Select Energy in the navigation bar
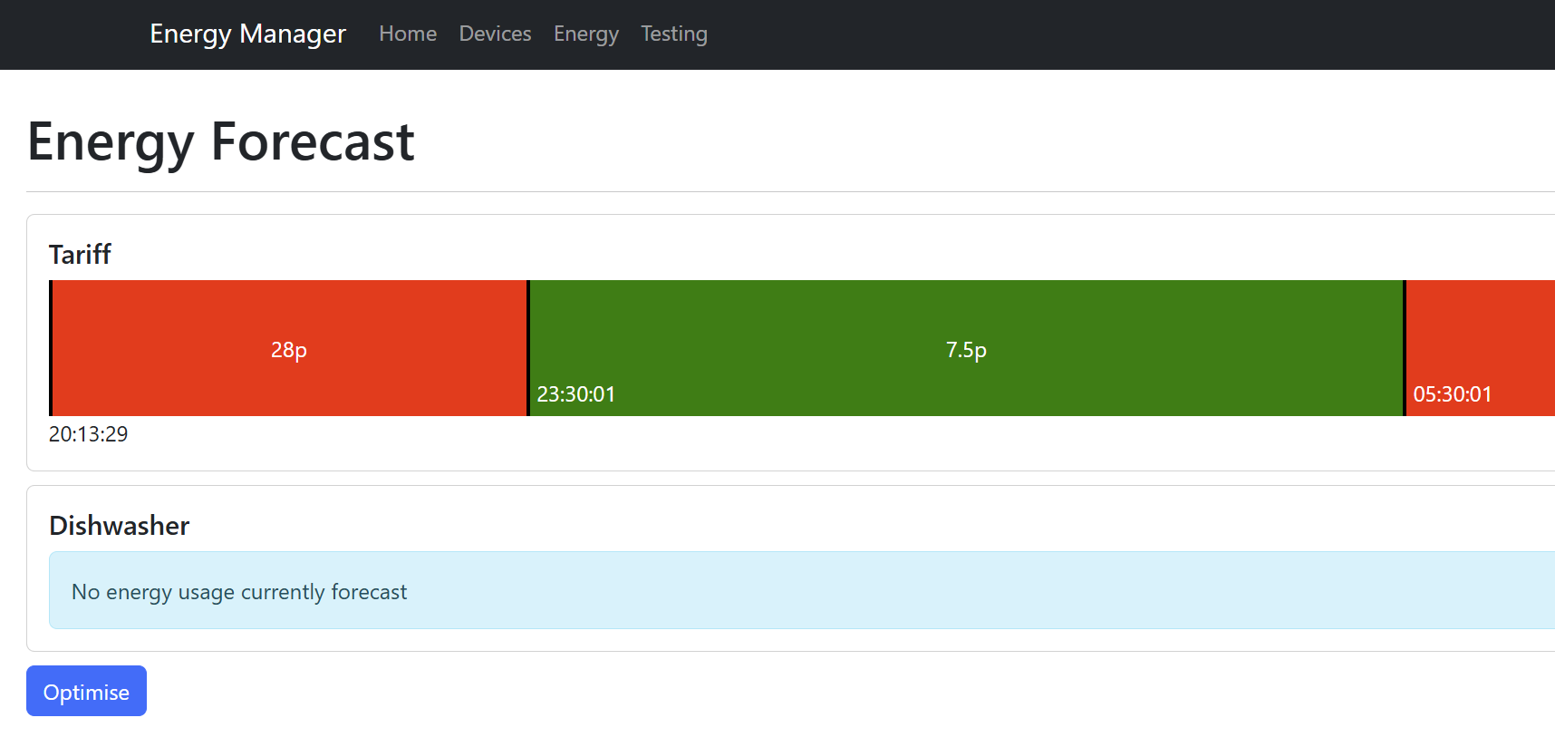Image resolution: width=1555 pixels, height=747 pixels. point(585,34)
